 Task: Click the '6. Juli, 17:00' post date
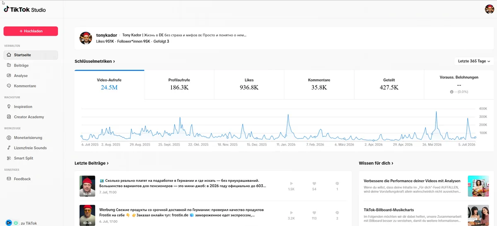click(x=108, y=222)
